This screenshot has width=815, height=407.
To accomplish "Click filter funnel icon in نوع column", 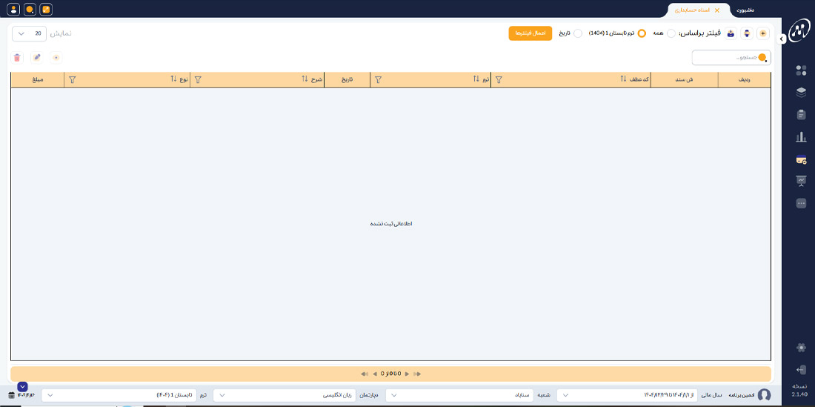I will (x=73, y=79).
